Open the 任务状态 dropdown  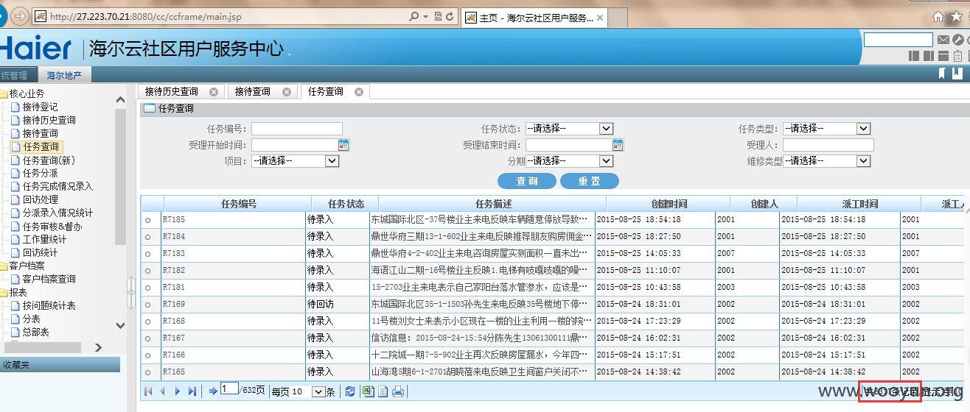click(x=569, y=128)
